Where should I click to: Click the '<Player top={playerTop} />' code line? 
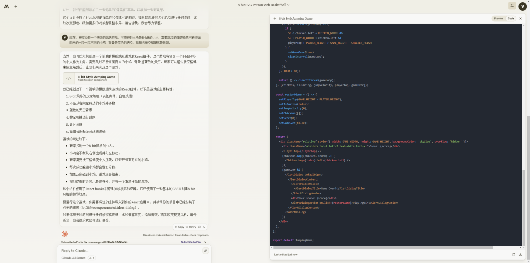point(301,151)
